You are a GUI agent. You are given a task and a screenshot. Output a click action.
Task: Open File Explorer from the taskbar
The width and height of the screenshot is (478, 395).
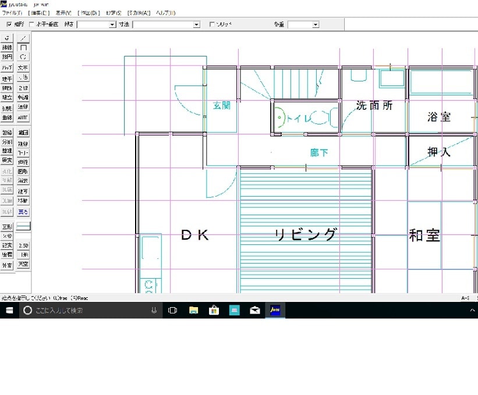coord(193,310)
